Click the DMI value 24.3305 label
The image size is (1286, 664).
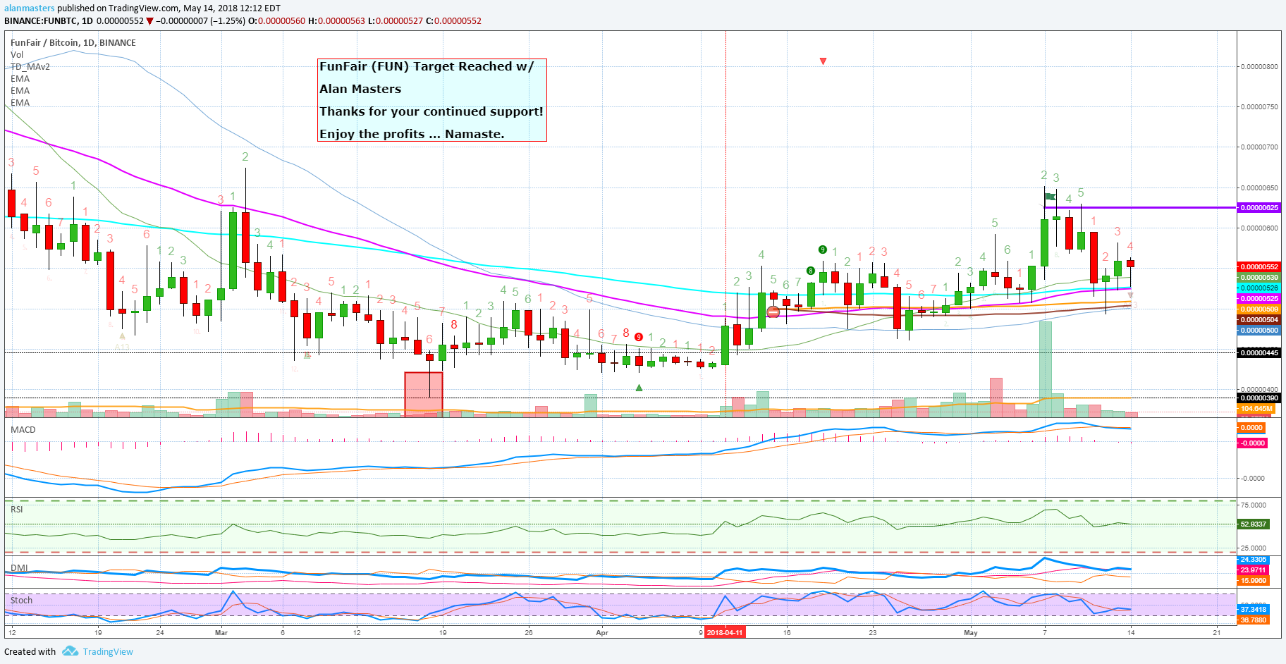tap(1254, 560)
